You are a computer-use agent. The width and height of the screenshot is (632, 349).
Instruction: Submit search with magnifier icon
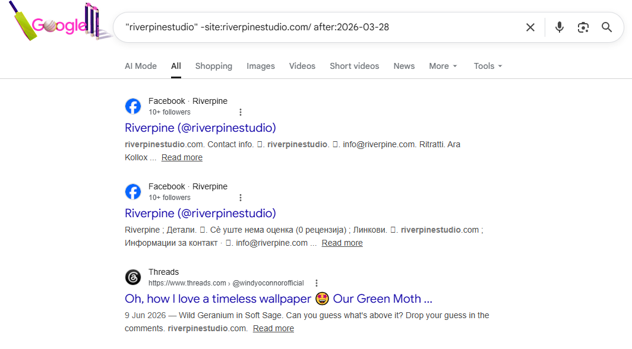(x=606, y=27)
